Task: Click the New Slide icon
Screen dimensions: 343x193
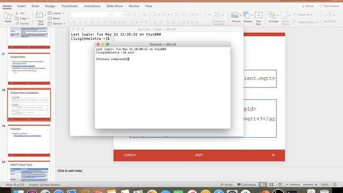Action: pos(40,16)
